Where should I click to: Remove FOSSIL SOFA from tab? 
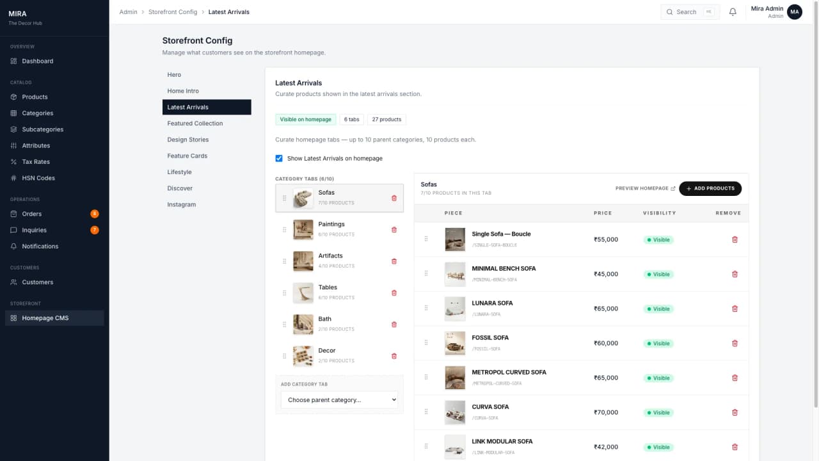(735, 343)
